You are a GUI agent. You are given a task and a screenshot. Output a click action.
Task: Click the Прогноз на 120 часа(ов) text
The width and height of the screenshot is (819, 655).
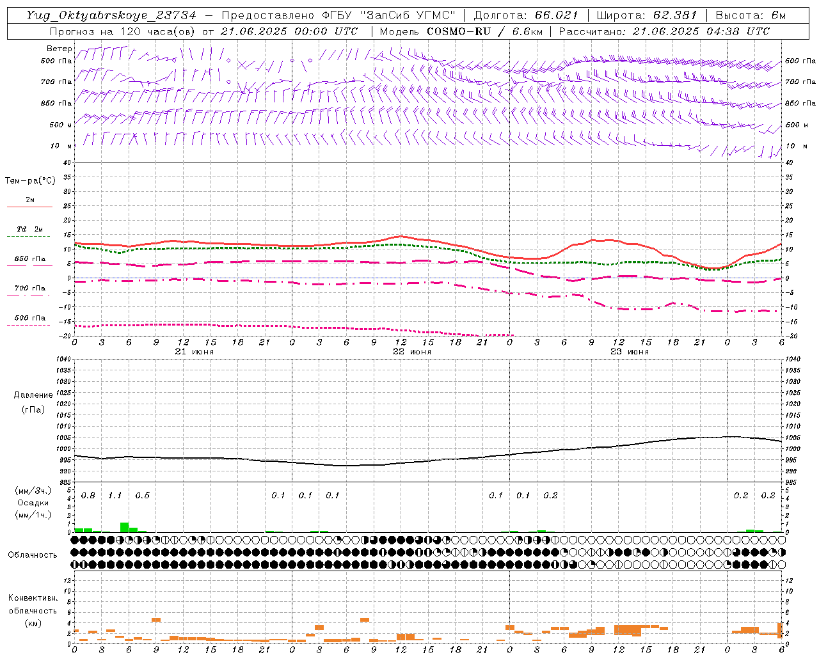point(123,31)
